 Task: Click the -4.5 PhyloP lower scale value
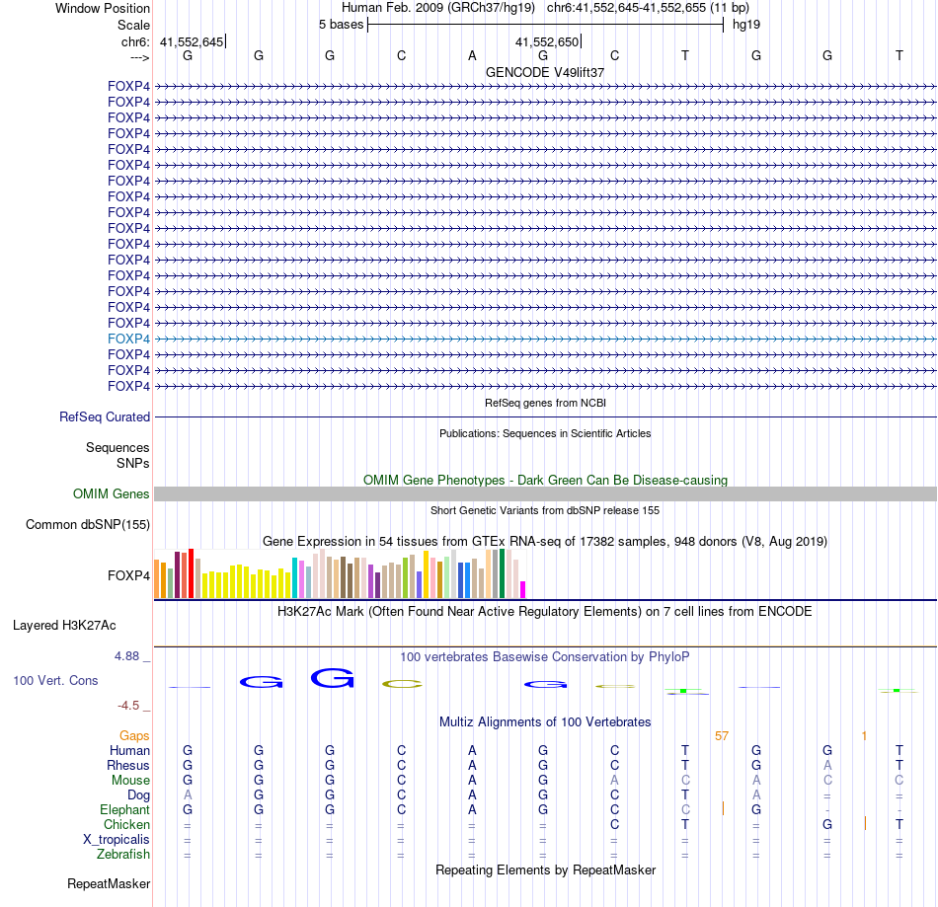128,706
